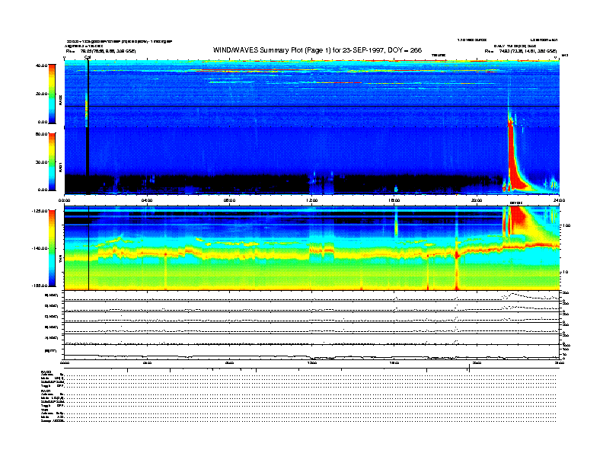This screenshot has width=603, height=466.
Task: Select the TNR color scale bar
Action: click(52, 248)
